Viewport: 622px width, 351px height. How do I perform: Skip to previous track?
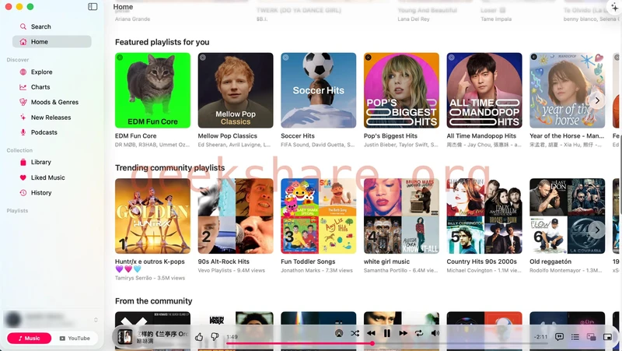point(371,334)
